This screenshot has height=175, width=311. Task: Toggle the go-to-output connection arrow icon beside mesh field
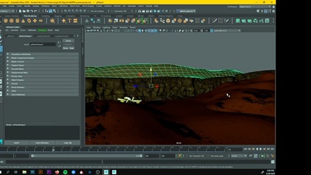click(x=59, y=46)
